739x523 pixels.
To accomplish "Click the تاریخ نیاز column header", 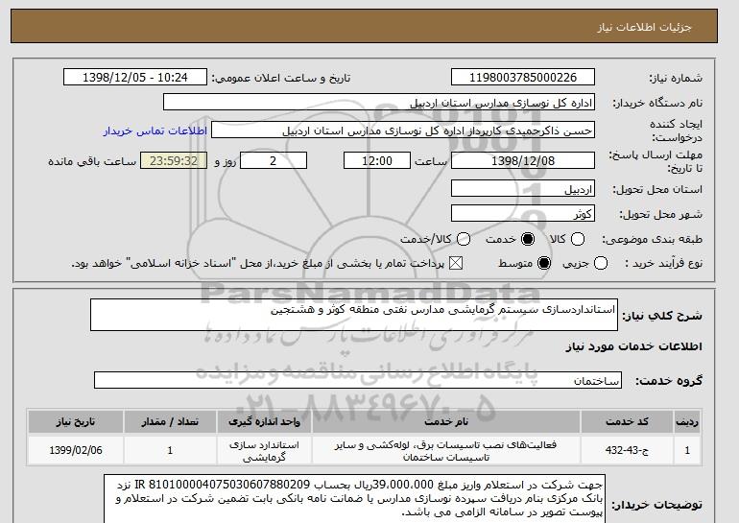I will pos(76,421).
